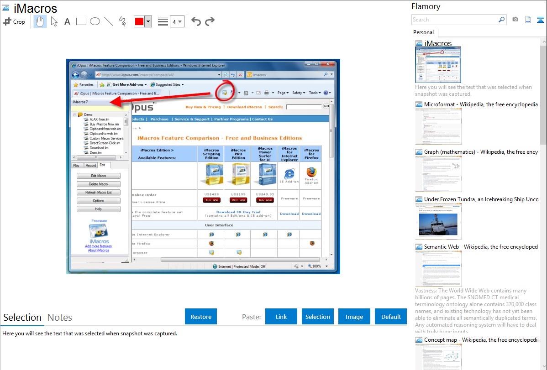Paste as Link
Image resolution: width=547 pixels, height=370 pixels.
[x=281, y=317]
